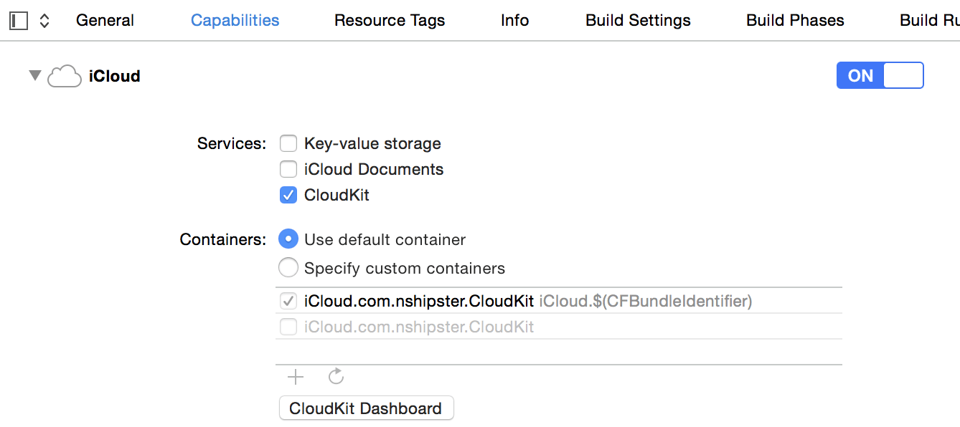Collapse the iCloud section disclosure triangle
The height and width of the screenshot is (427, 960).
click(x=34, y=75)
